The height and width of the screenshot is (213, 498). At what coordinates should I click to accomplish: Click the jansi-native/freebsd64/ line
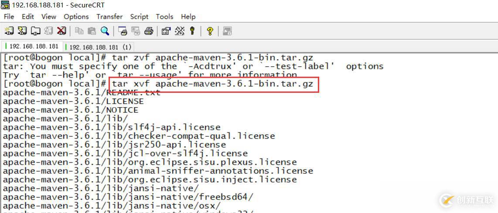pos(128,197)
